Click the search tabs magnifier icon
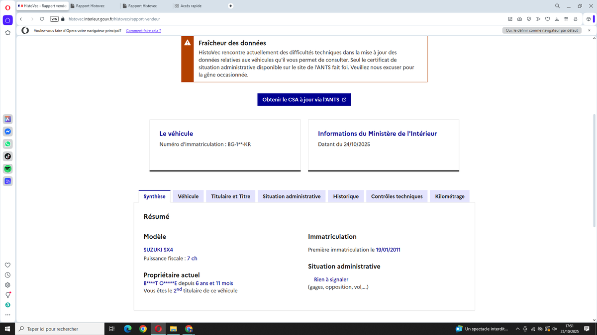597x335 pixels. 557,6
